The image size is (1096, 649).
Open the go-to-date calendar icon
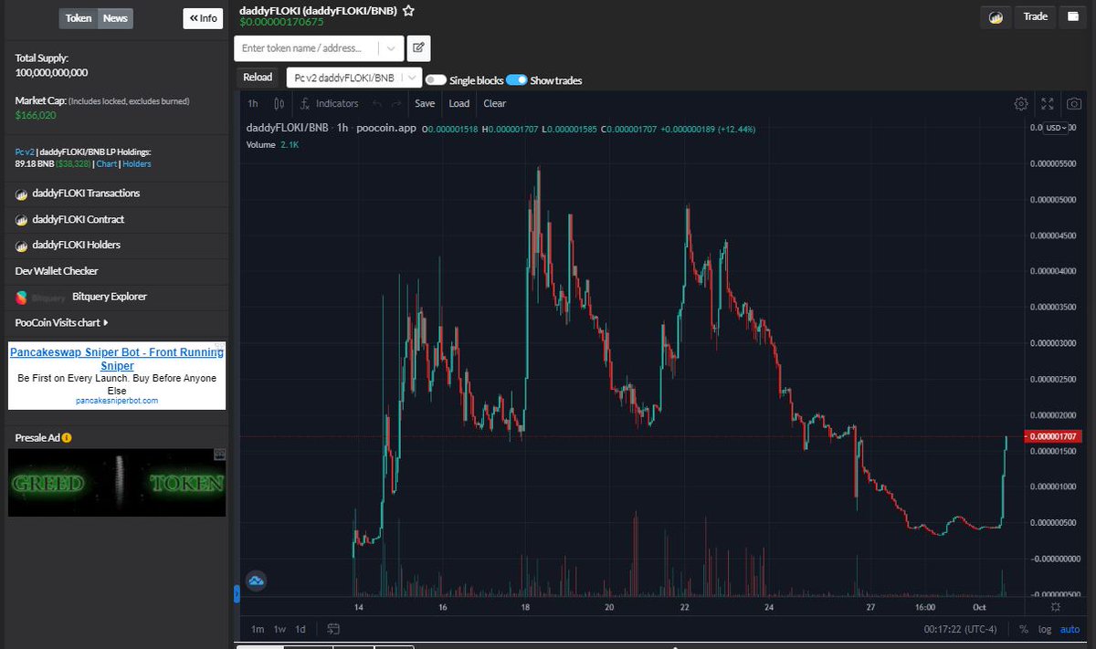click(x=333, y=629)
